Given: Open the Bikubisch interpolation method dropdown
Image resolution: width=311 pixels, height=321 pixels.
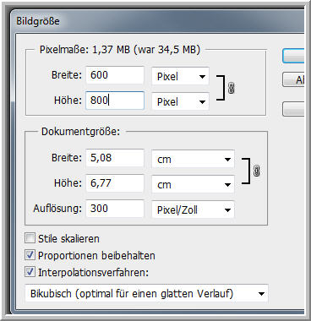Looking at the screenshot, I should pyautogui.click(x=146, y=294).
